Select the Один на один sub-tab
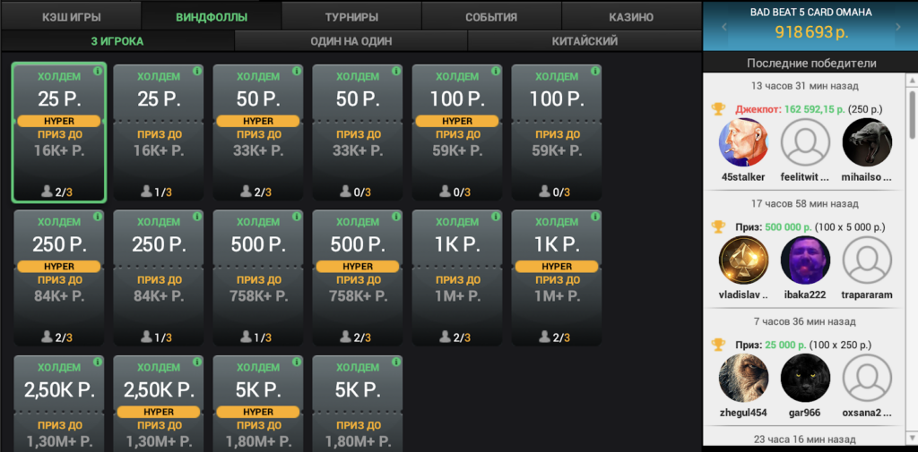 point(351,41)
